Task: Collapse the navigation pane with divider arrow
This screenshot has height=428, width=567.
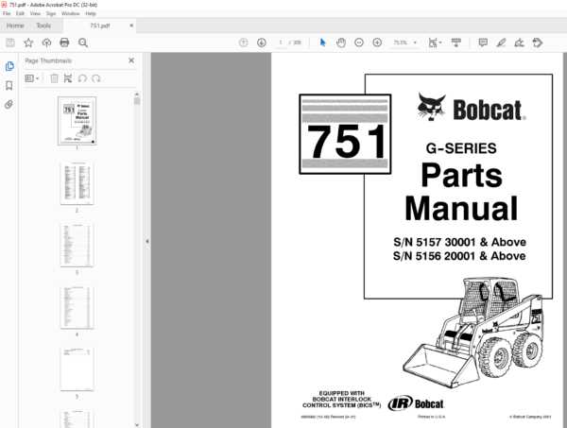Action: (147, 241)
